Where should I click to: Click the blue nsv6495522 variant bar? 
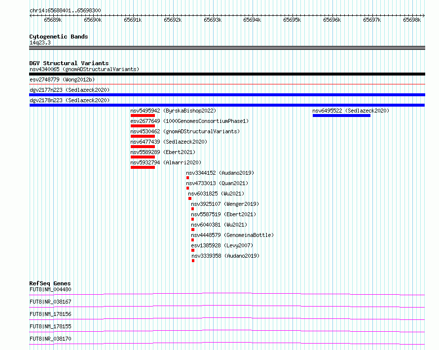click(341, 116)
